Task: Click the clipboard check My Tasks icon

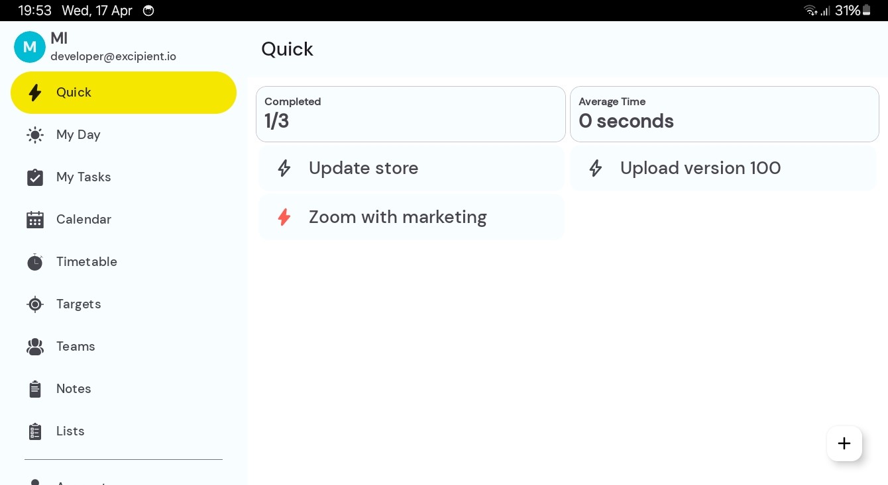Action: [35, 177]
